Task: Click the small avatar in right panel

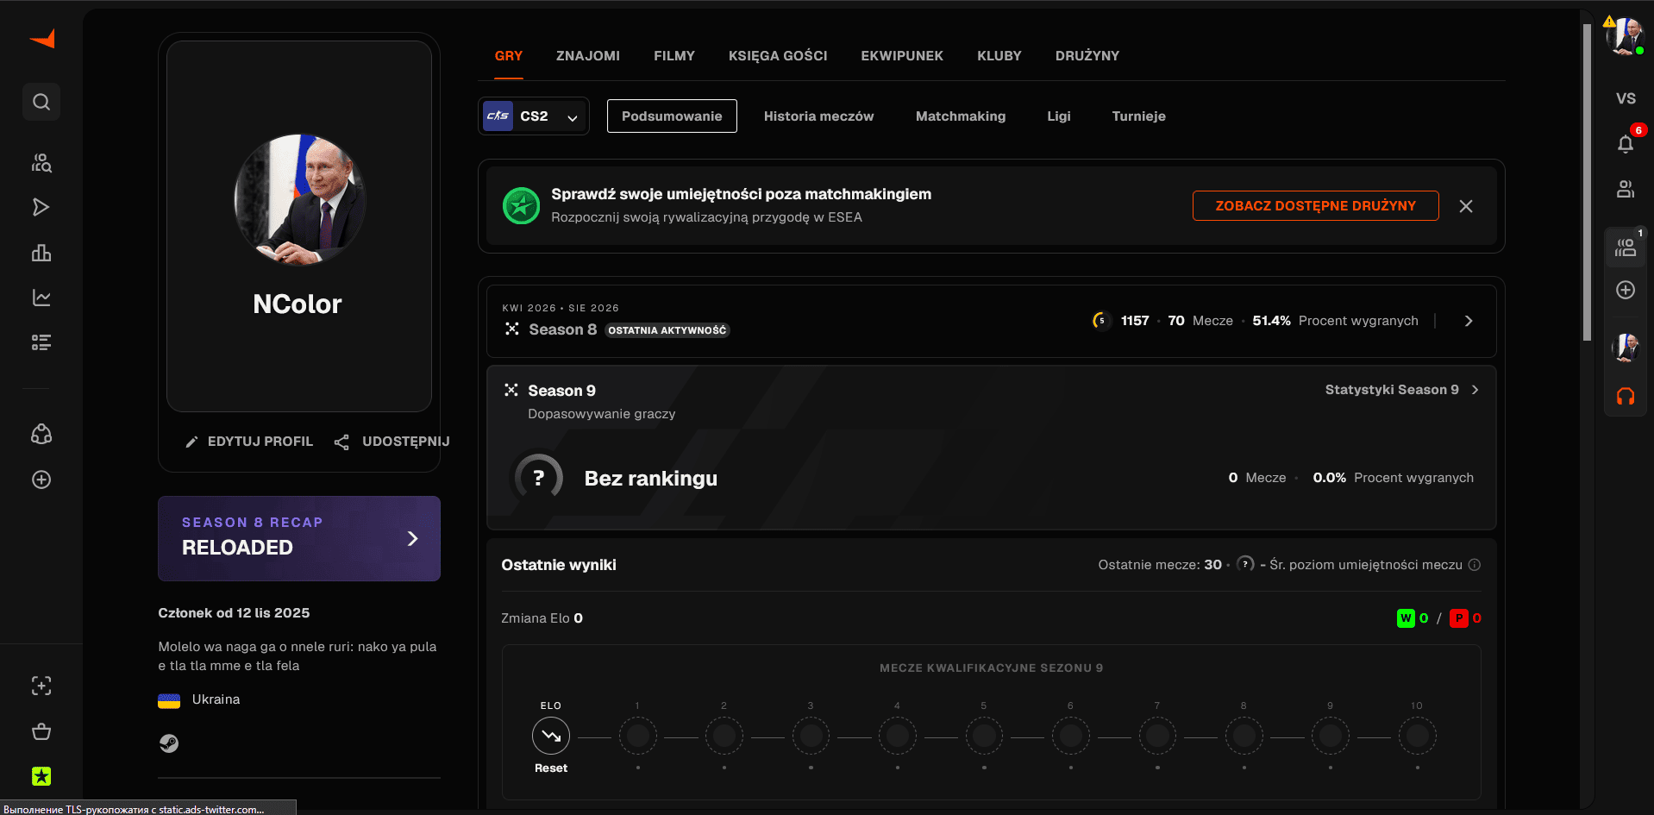Action: click(1626, 348)
